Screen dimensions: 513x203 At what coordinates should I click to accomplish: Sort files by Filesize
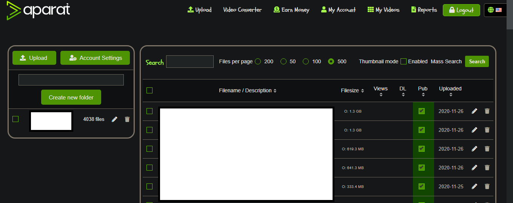[353, 90]
